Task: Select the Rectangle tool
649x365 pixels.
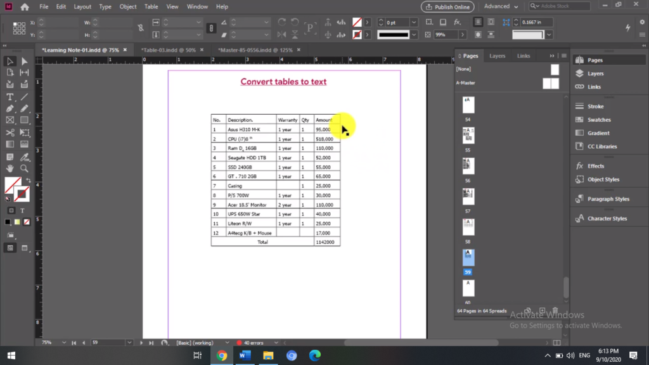Action: (25, 120)
